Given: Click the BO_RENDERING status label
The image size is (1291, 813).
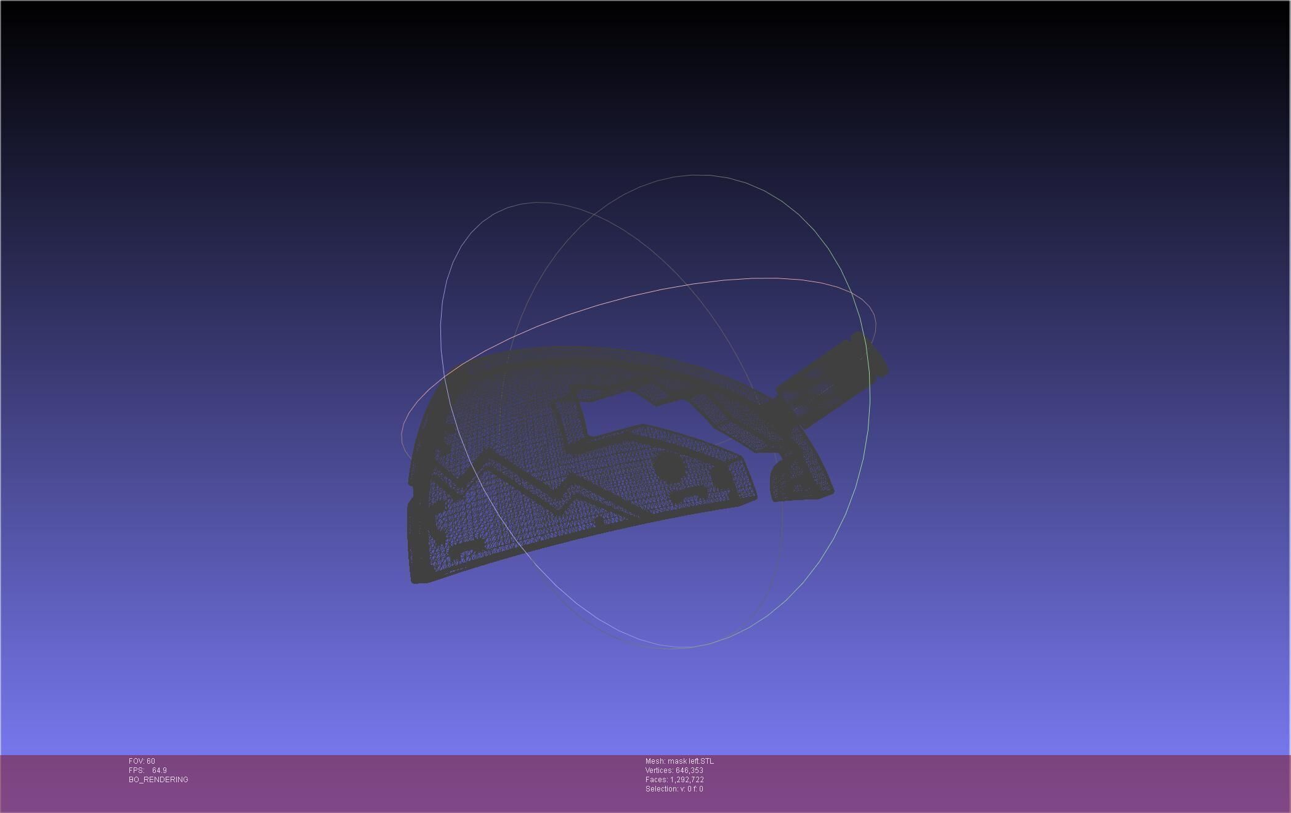Looking at the screenshot, I should coord(158,780).
